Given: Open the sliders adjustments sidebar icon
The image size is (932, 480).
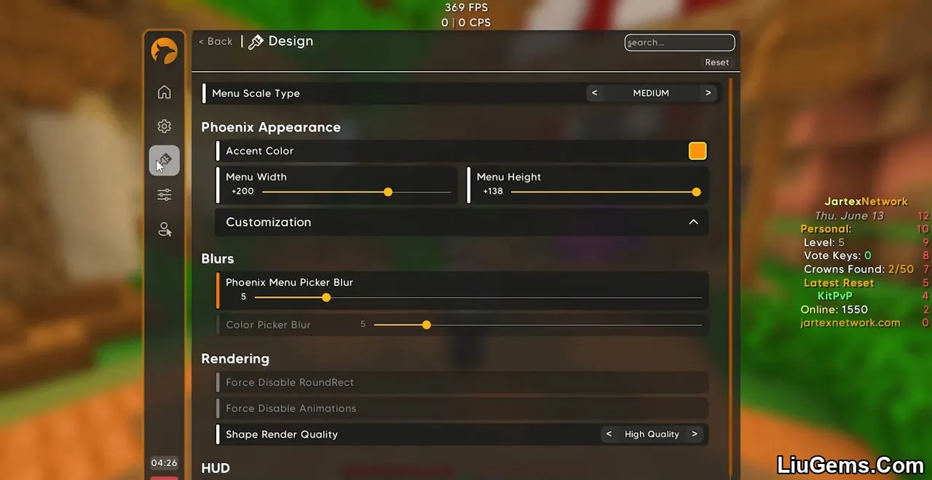Looking at the screenshot, I should pos(165,195).
